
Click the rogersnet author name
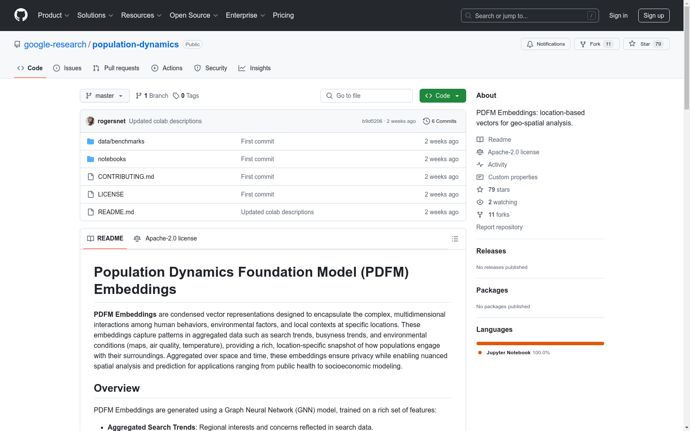point(112,121)
